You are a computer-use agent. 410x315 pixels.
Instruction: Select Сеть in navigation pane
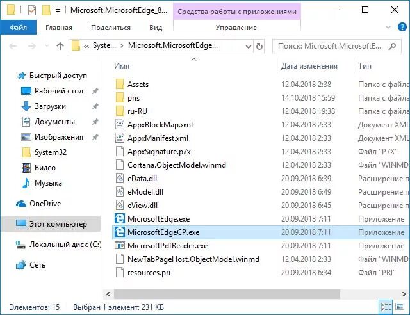(37, 265)
